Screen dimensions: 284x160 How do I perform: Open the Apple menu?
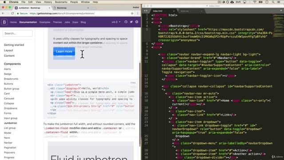coord(4,2)
